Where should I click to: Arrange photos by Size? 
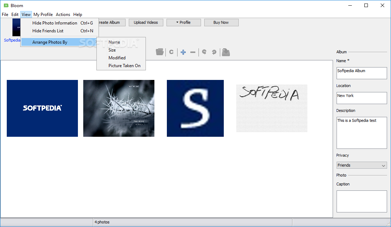coord(121,50)
